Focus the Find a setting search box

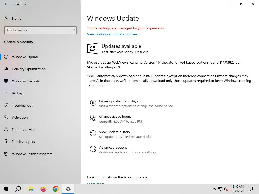[x=40, y=30]
